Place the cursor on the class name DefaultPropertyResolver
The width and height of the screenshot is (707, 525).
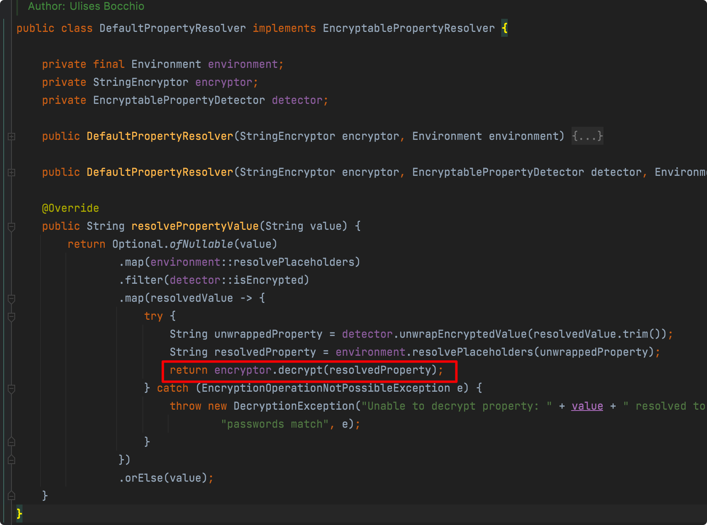pyautogui.click(x=172, y=28)
